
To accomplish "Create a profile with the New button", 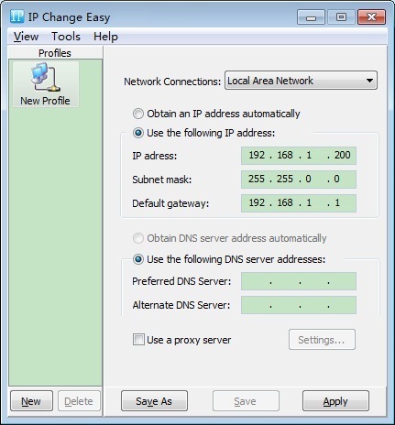I will (31, 401).
